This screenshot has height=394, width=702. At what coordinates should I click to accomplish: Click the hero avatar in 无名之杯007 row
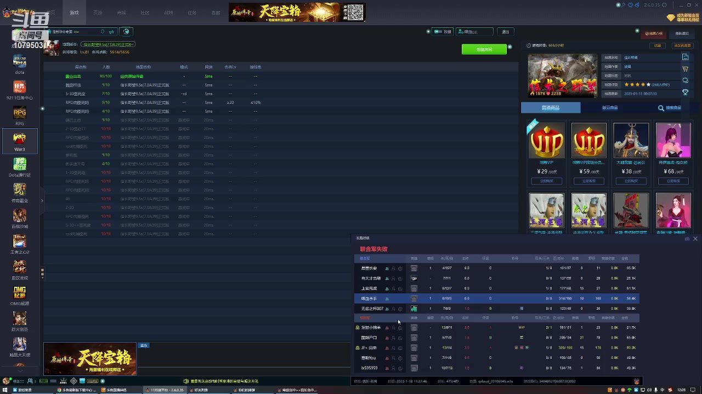414,309
